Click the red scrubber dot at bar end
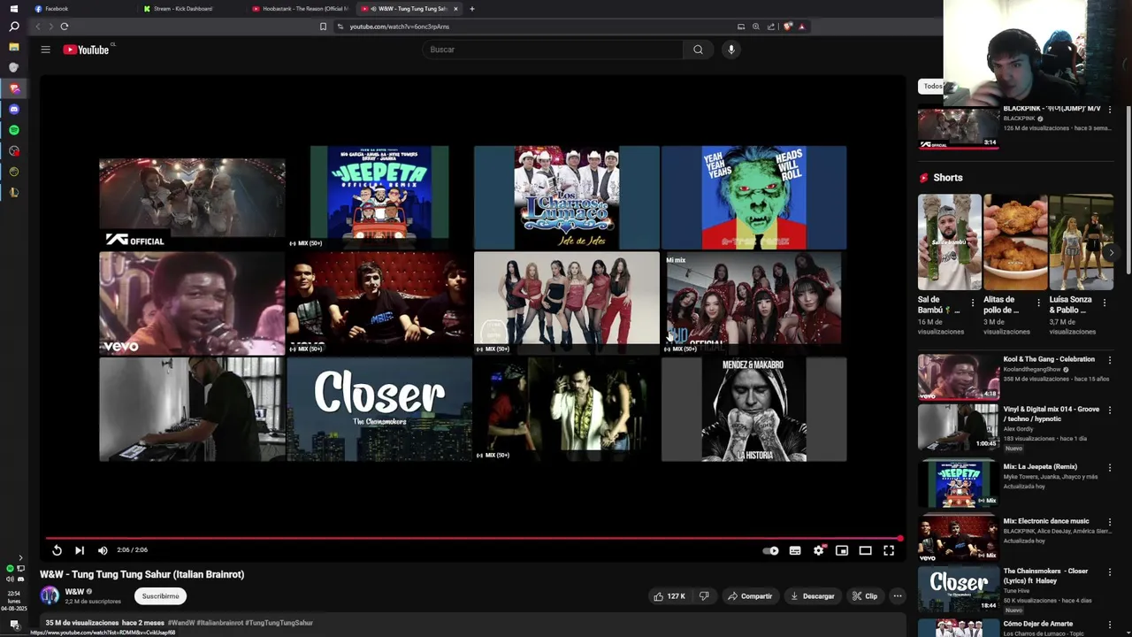The image size is (1132, 637). 900,538
